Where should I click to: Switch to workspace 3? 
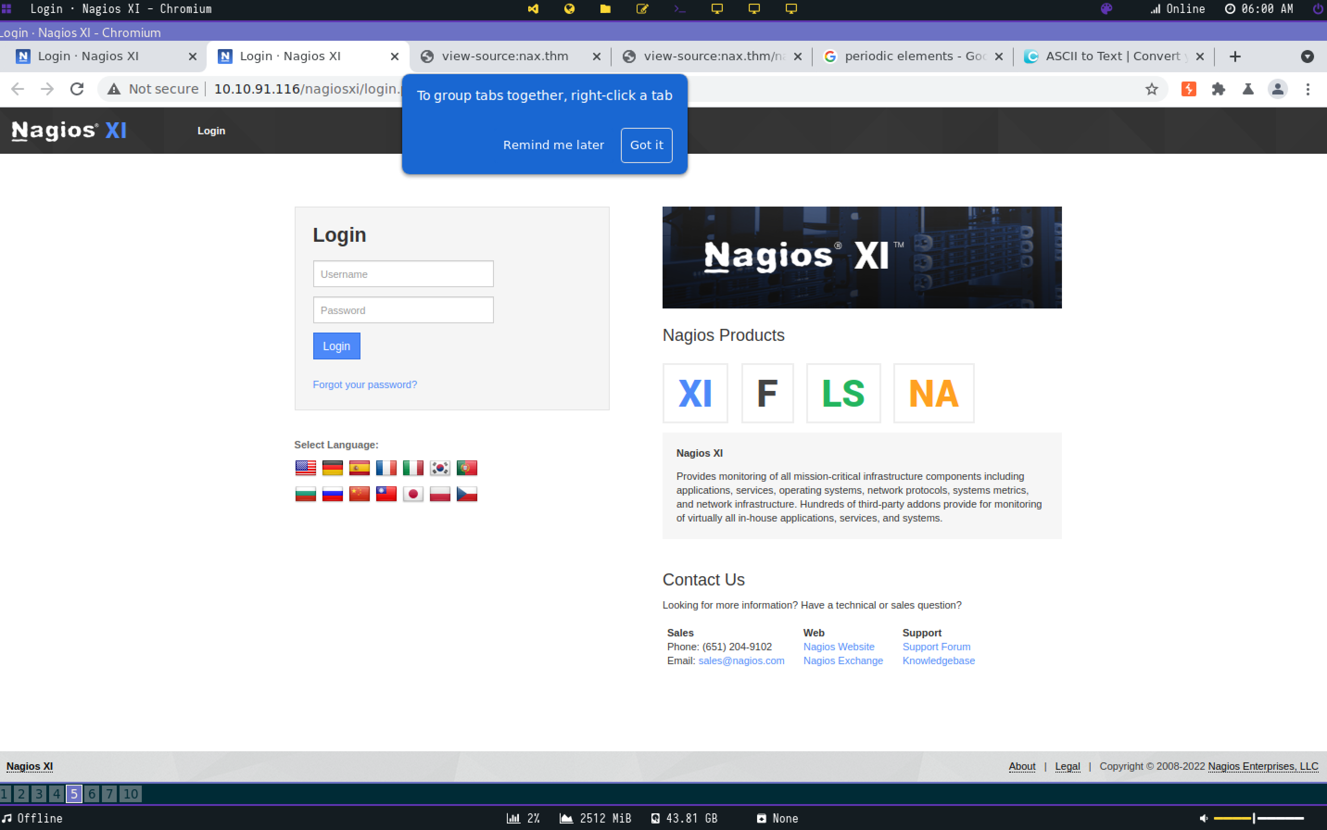click(x=38, y=794)
